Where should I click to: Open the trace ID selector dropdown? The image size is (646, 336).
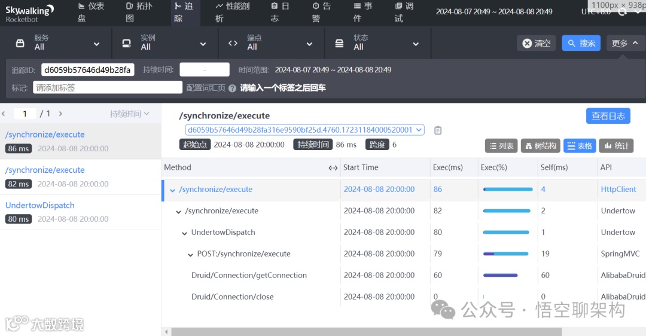(304, 130)
